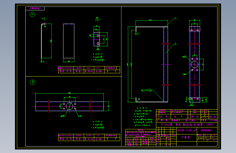
Task: Select the middle rectangular plate outline in view A
Action: [69, 41]
